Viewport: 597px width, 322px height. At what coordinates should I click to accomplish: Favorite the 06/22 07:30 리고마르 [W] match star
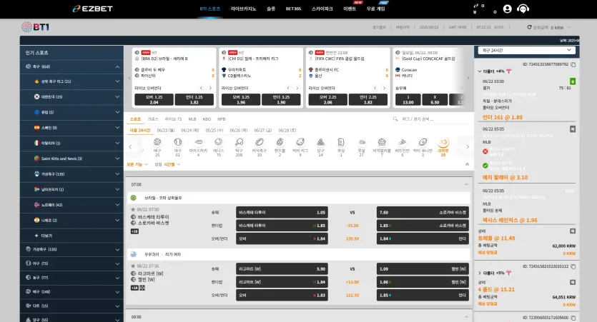point(133,266)
